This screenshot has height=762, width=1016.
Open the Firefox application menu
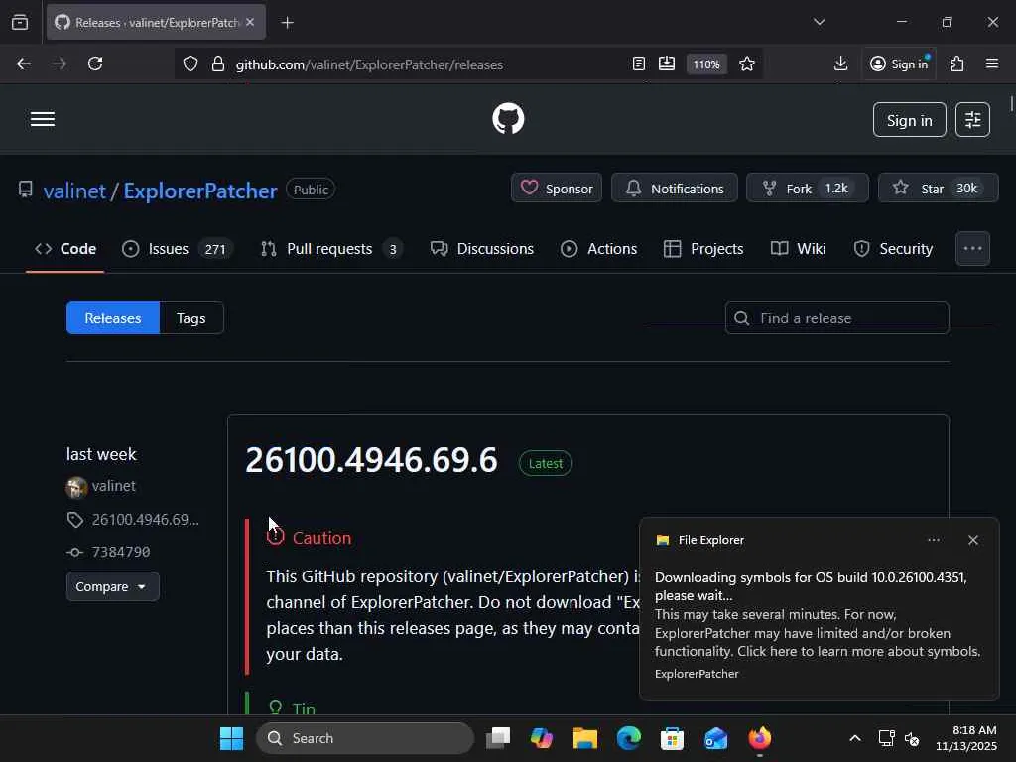pos(992,64)
